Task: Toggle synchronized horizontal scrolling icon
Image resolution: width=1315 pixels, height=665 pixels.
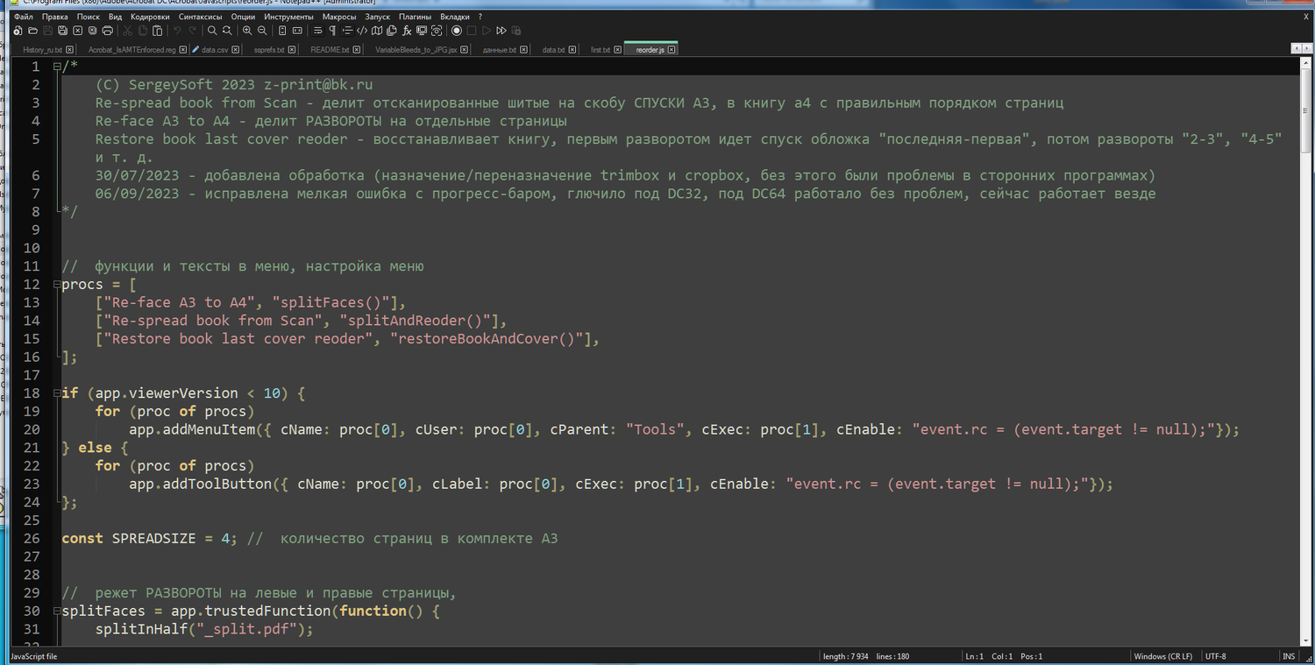Action: coord(297,31)
